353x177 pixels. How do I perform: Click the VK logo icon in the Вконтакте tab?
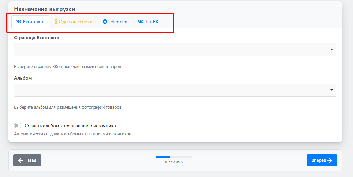point(19,22)
